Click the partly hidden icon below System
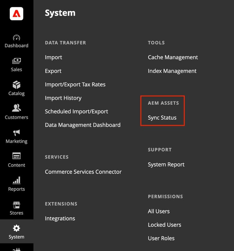Viewport: 234px width, 251px height. 17,249
